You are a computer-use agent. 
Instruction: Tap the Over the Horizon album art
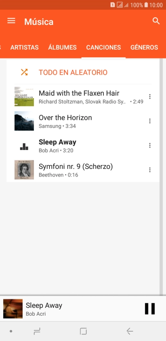(x=24, y=121)
